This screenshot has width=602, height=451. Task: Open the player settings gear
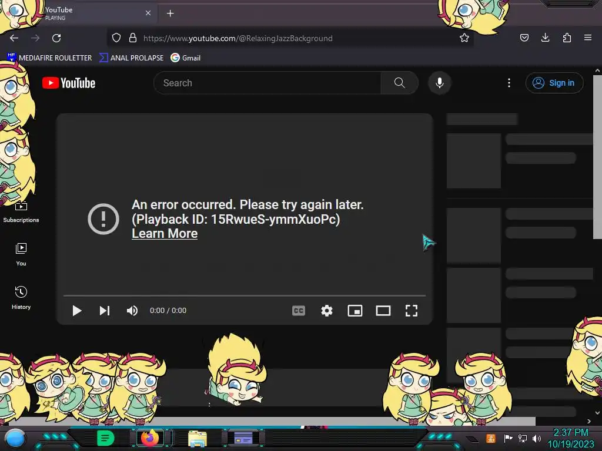[327, 311]
